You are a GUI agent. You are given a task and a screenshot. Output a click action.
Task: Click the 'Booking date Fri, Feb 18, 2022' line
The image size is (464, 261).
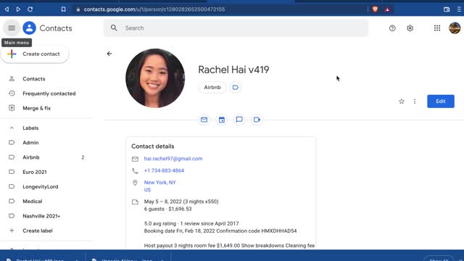[x=220, y=231]
